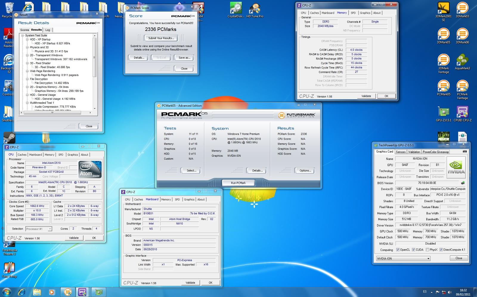Open PowerColor Giveaway tab in GPU-Z

tap(436, 152)
